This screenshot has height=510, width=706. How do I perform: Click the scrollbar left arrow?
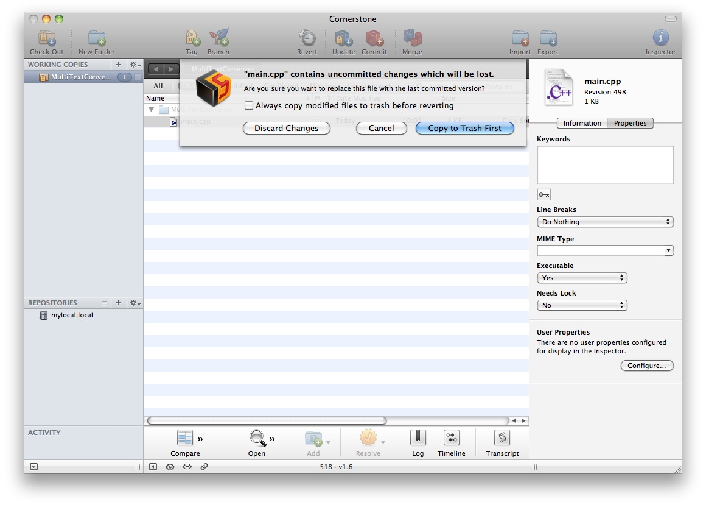click(x=514, y=420)
